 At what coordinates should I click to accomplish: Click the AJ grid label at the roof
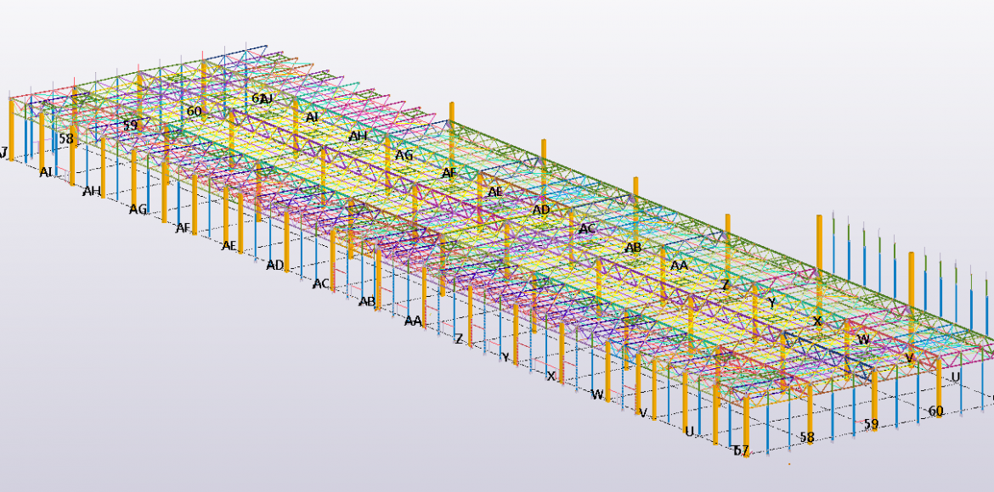[266, 99]
